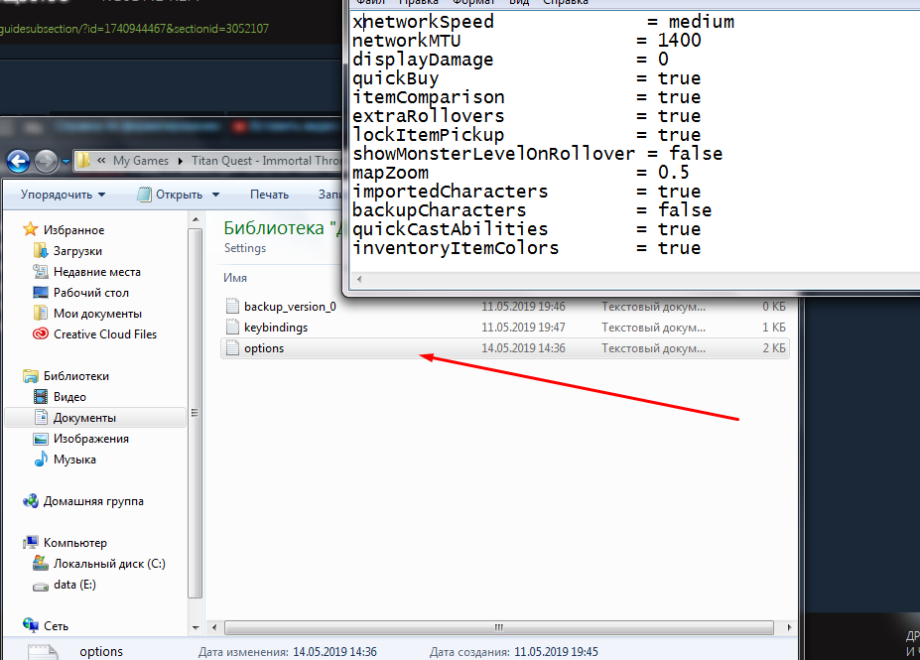
Task: Click the Видео library icon
Action: click(x=41, y=397)
